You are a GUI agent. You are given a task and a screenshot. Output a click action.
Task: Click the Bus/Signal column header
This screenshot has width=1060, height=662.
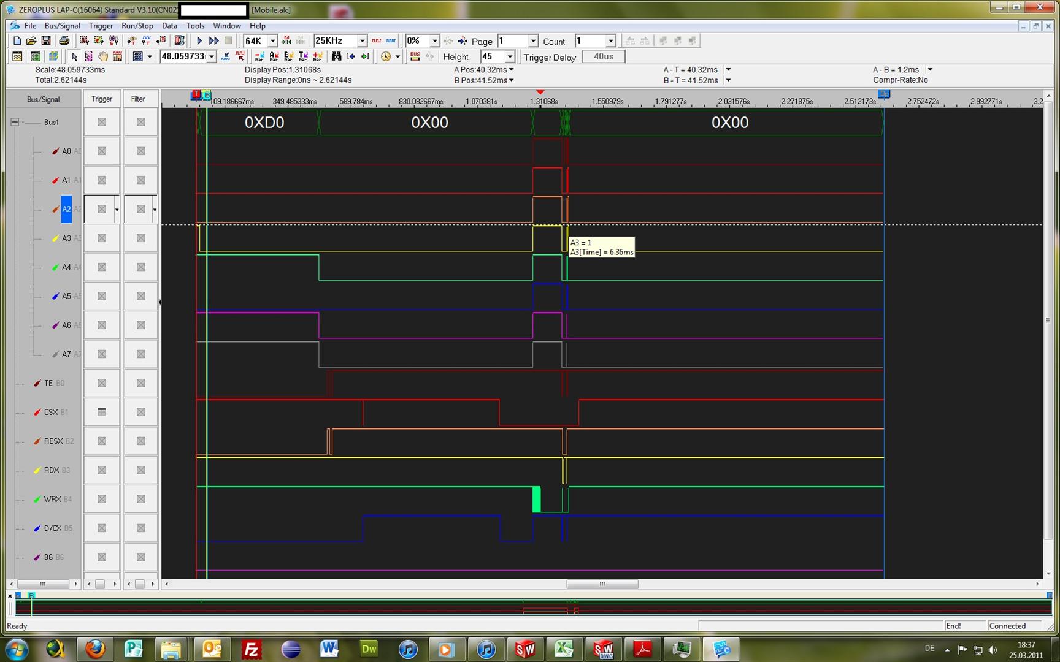43,99
